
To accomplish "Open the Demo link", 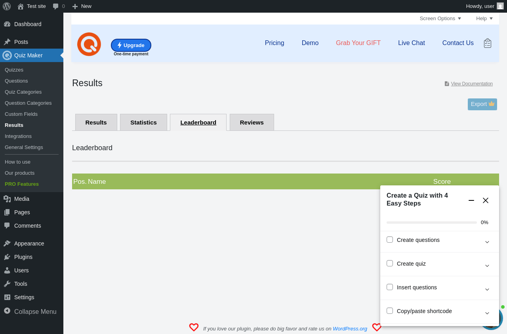I will pyautogui.click(x=310, y=43).
